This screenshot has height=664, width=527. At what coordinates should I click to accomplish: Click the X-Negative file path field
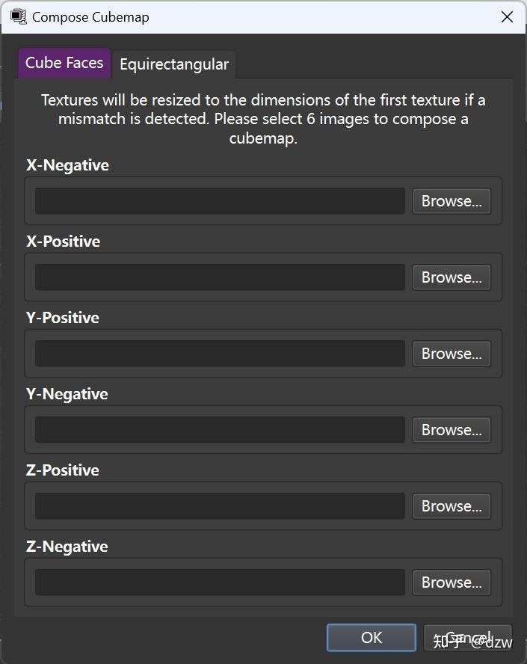(x=220, y=201)
